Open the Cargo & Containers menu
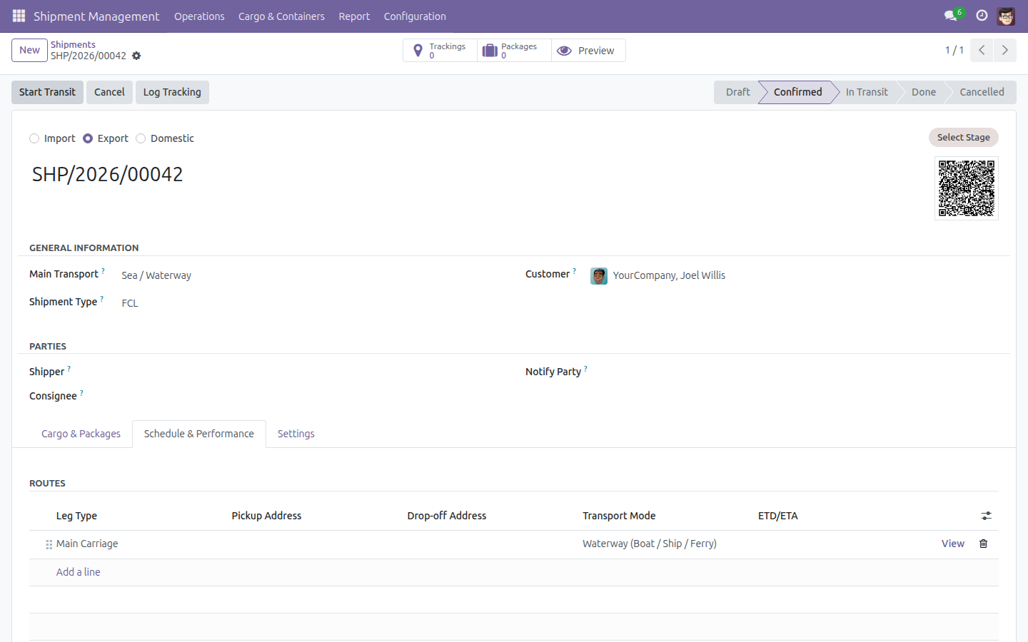The image size is (1028, 642). click(281, 16)
